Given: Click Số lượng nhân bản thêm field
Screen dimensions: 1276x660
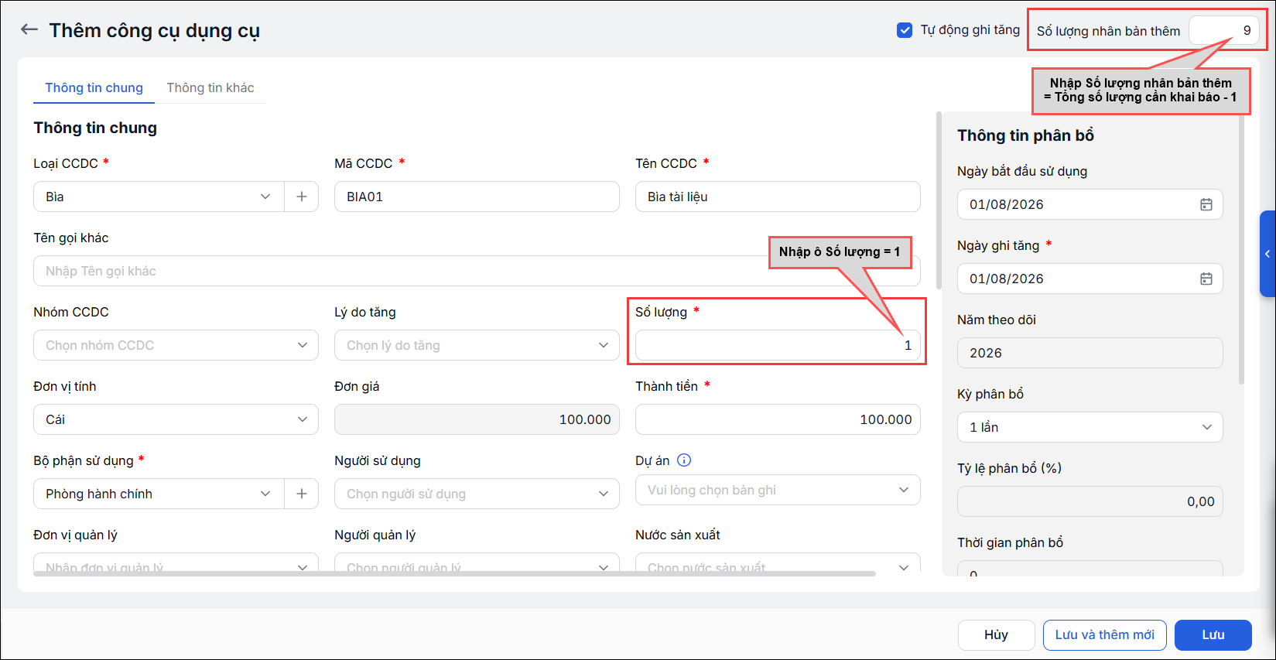Looking at the screenshot, I should (1224, 30).
